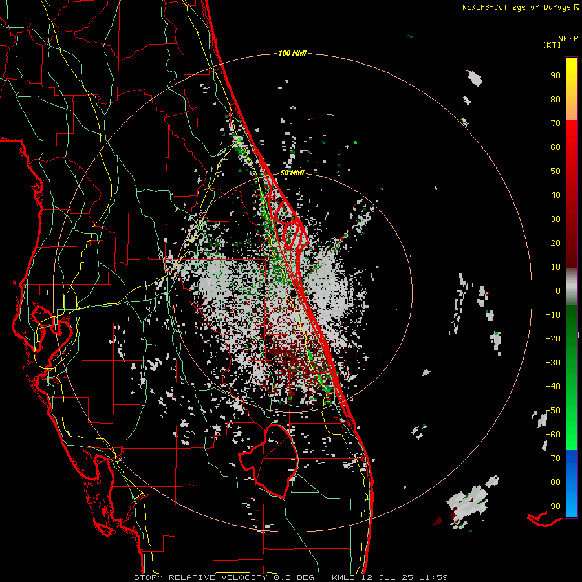Click the -30 value on velocity scale
Image resolution: width=582 pixels, height=582 pixels.
click(553, 363)
